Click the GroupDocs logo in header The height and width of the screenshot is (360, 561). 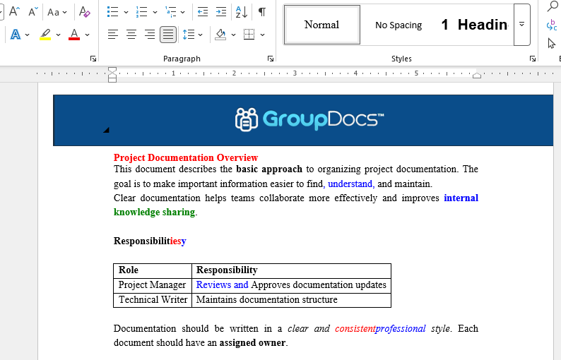click(x=309, y=119)
